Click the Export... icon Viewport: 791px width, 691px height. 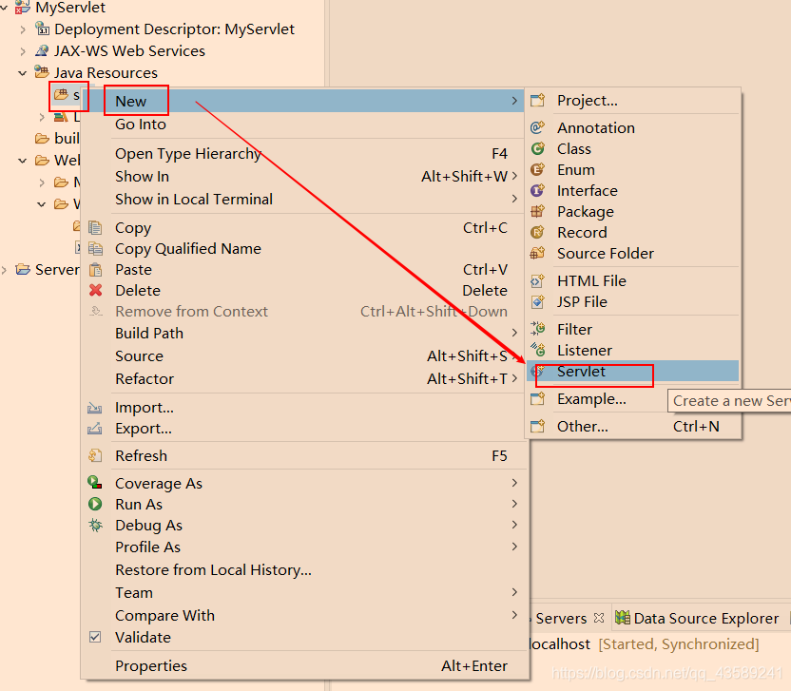pyautogui.click(x=95, y=429)
